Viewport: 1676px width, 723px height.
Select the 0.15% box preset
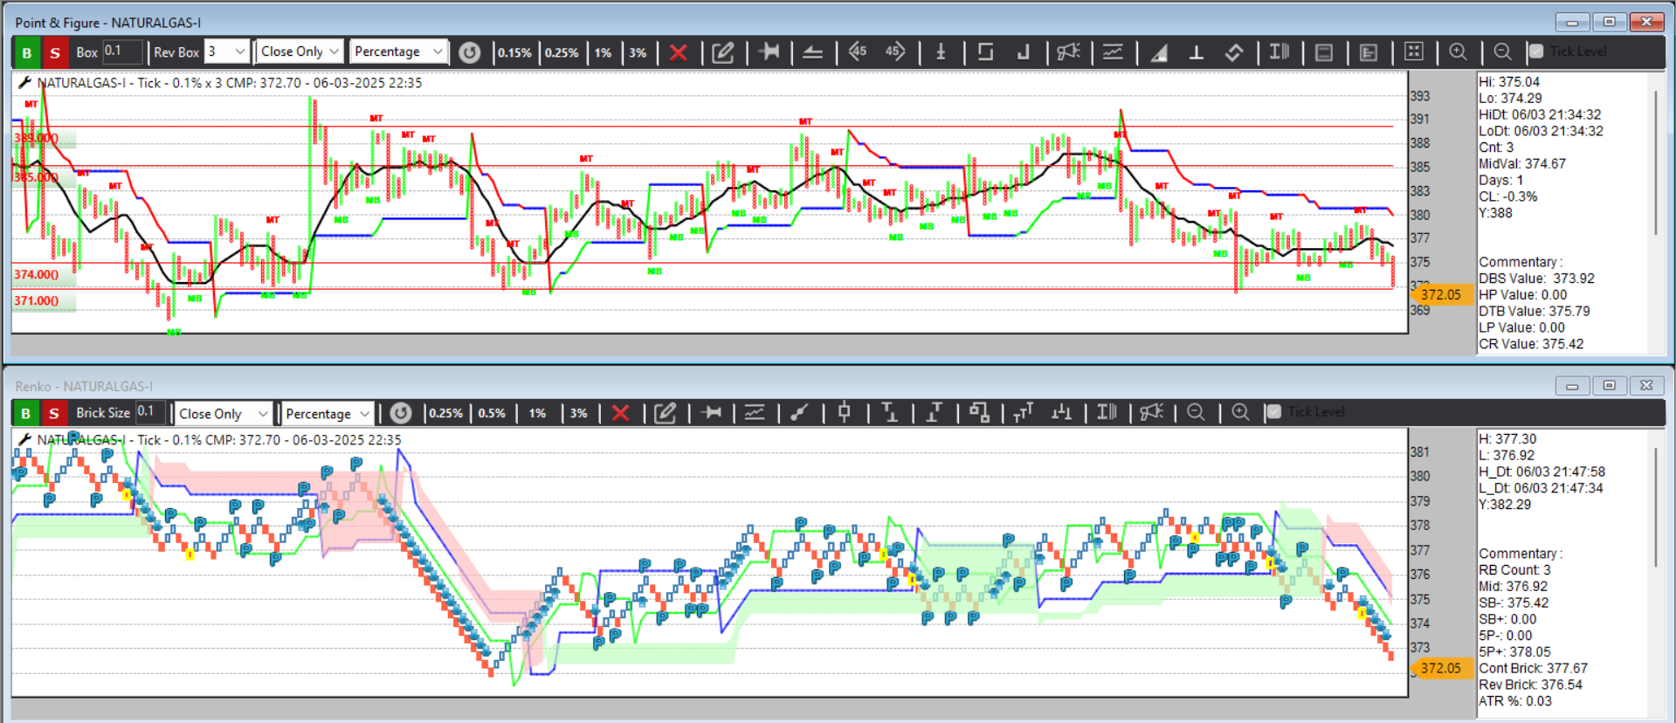pos(514,52)
